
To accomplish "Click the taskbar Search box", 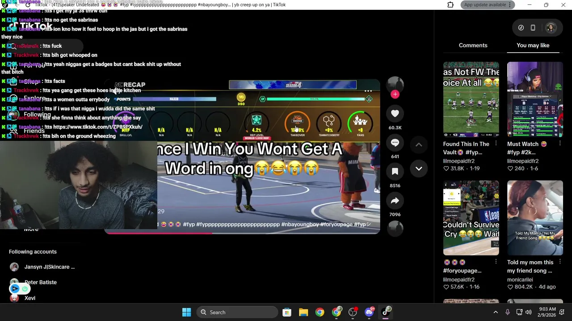I will click(236, 312).
